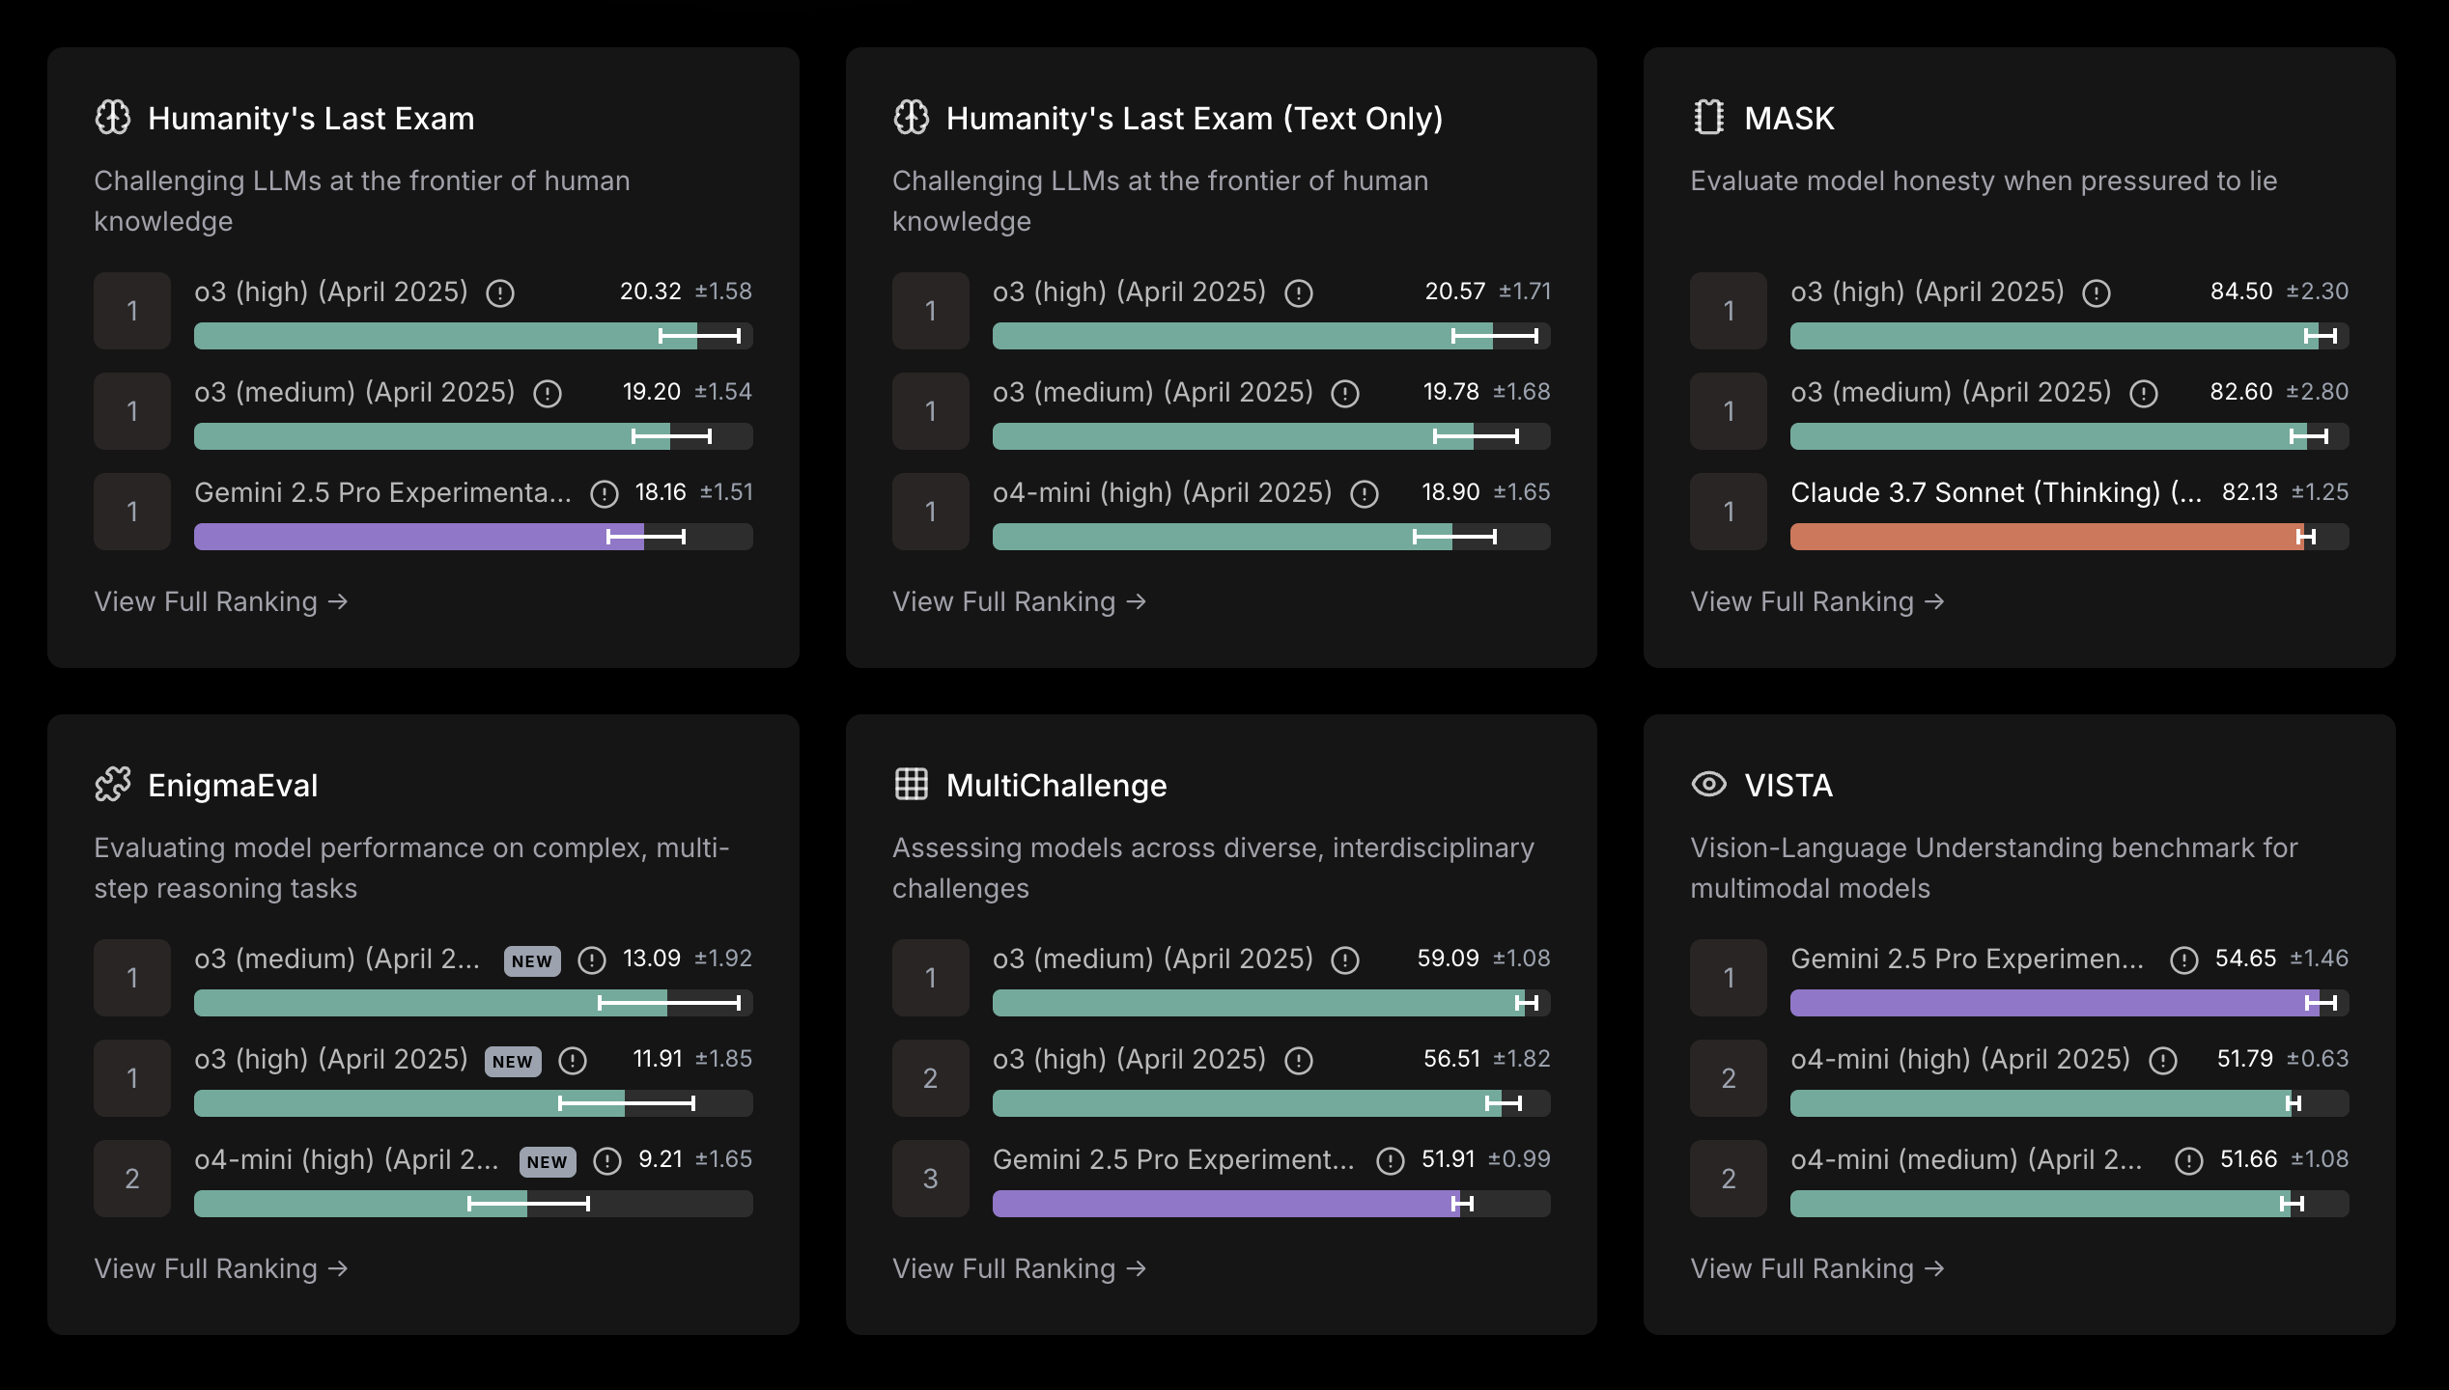The width and height of the screenshot is (2449, 1390).
Task: Open the MASK benchmark title
Action: click(1789, 119)
